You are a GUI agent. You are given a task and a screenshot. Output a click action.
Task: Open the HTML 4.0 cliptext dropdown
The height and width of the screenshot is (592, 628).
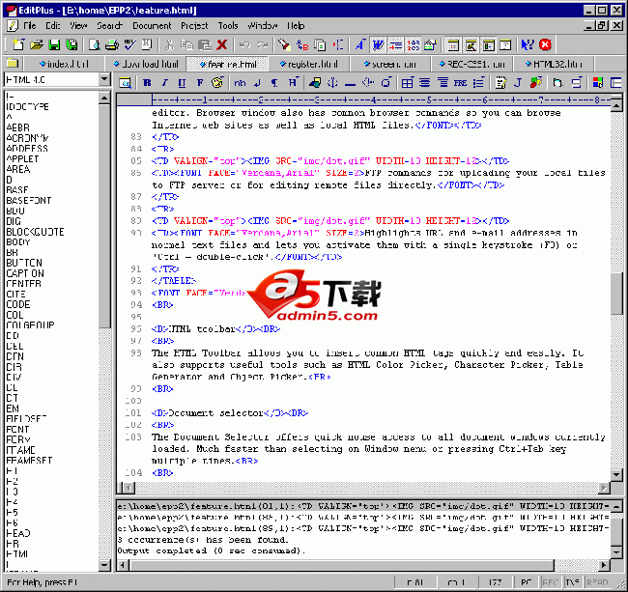point(104,79)
